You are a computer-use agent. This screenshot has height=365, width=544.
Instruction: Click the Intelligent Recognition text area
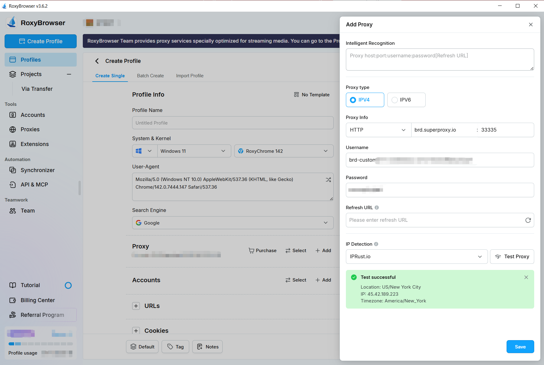439,60
